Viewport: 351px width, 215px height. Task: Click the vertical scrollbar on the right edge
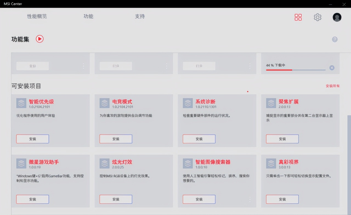[x=349, y=165]
